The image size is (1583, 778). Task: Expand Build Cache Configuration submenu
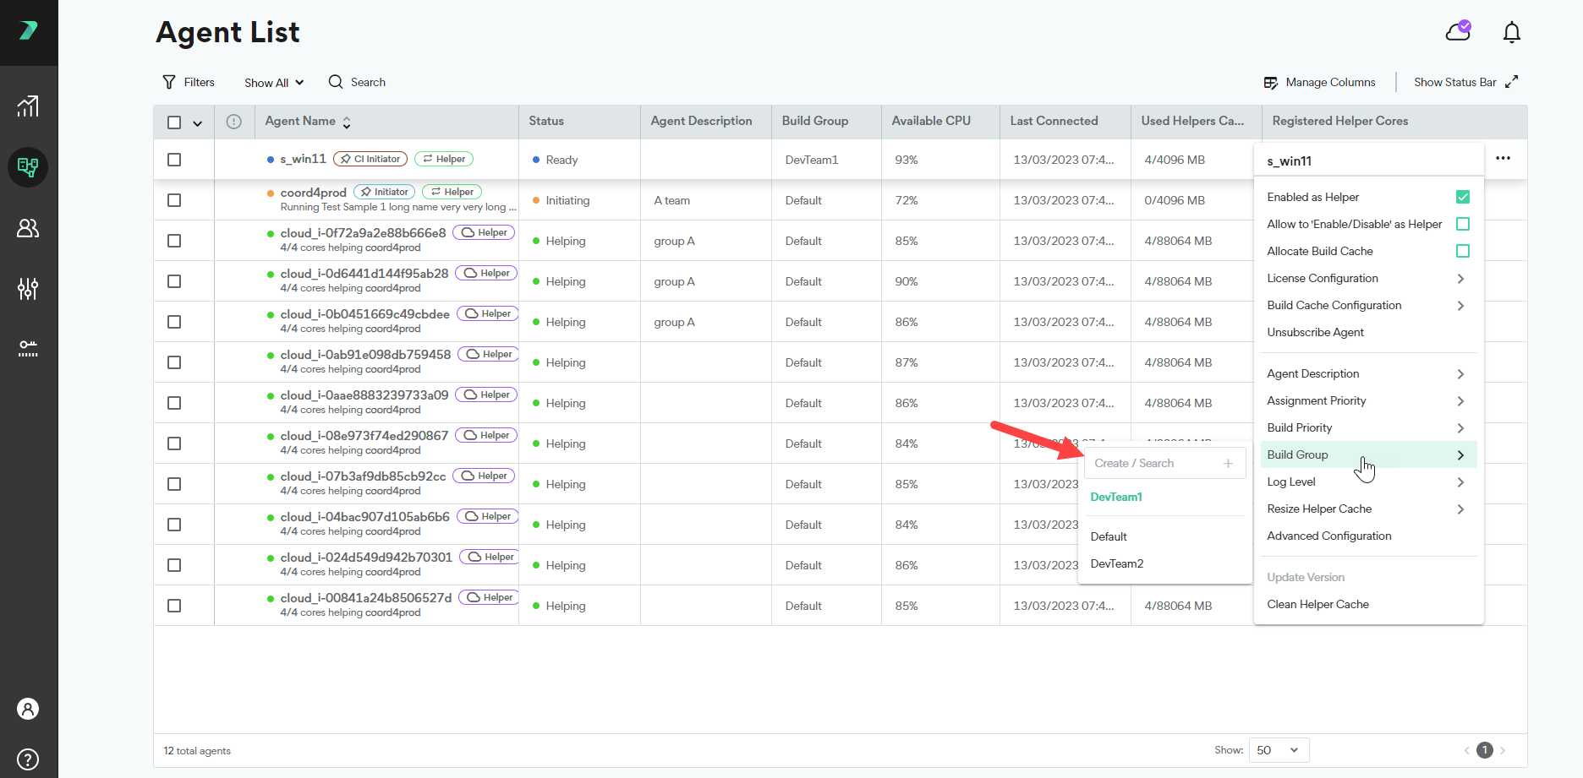pyautogui.click(x=1368, y=305)
